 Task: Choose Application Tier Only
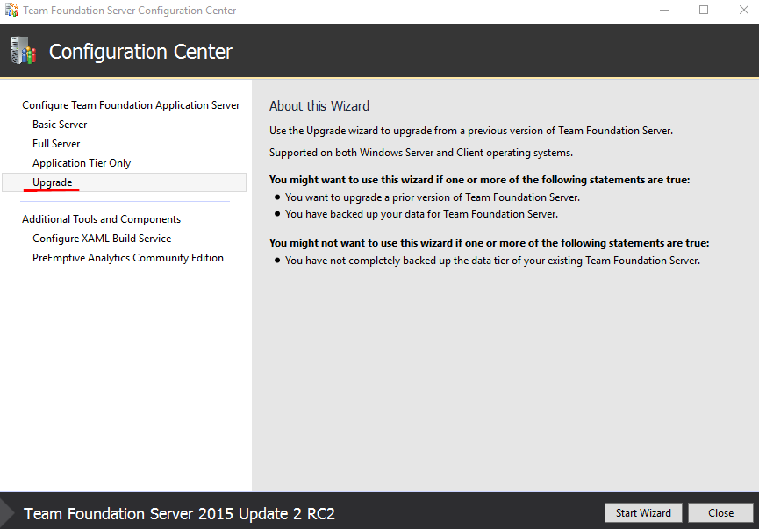pos(82,163)
